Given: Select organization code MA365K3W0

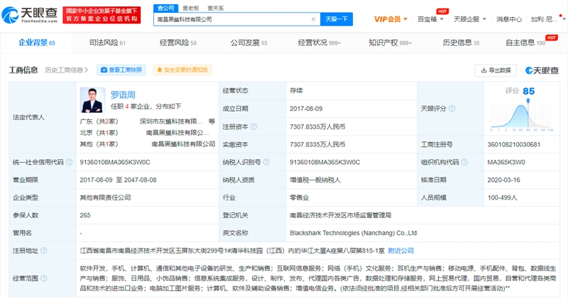Looking at the screenshot, I should [x=506, y=162].
